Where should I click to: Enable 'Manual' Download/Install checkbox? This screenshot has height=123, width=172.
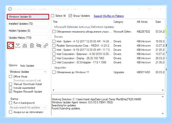pyautogui.click(x=11, y=84)
